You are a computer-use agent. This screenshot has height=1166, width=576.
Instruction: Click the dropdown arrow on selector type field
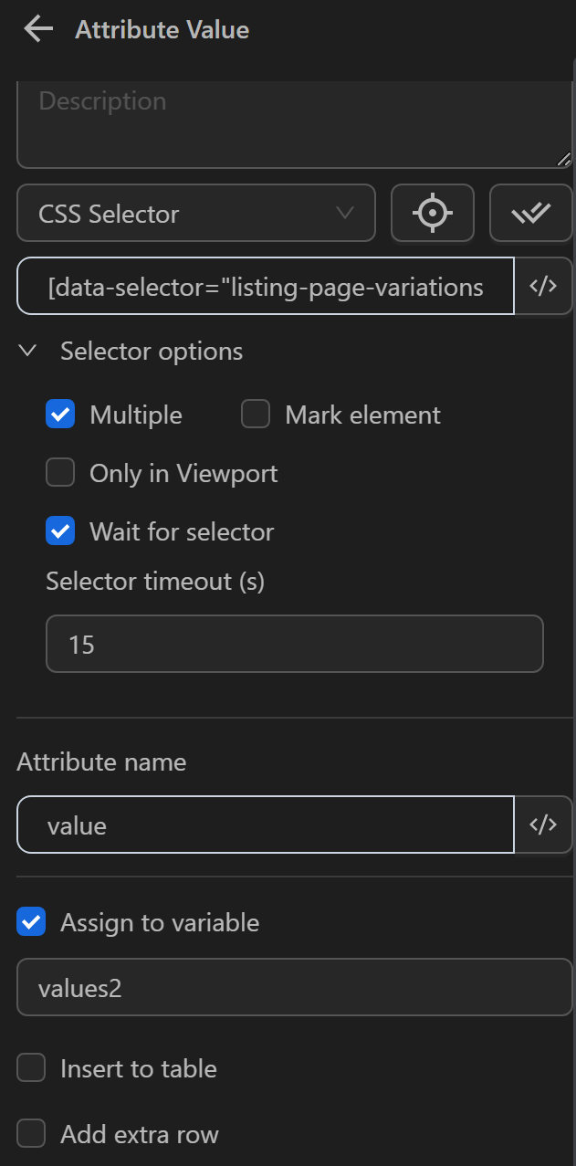pos(344,213)
